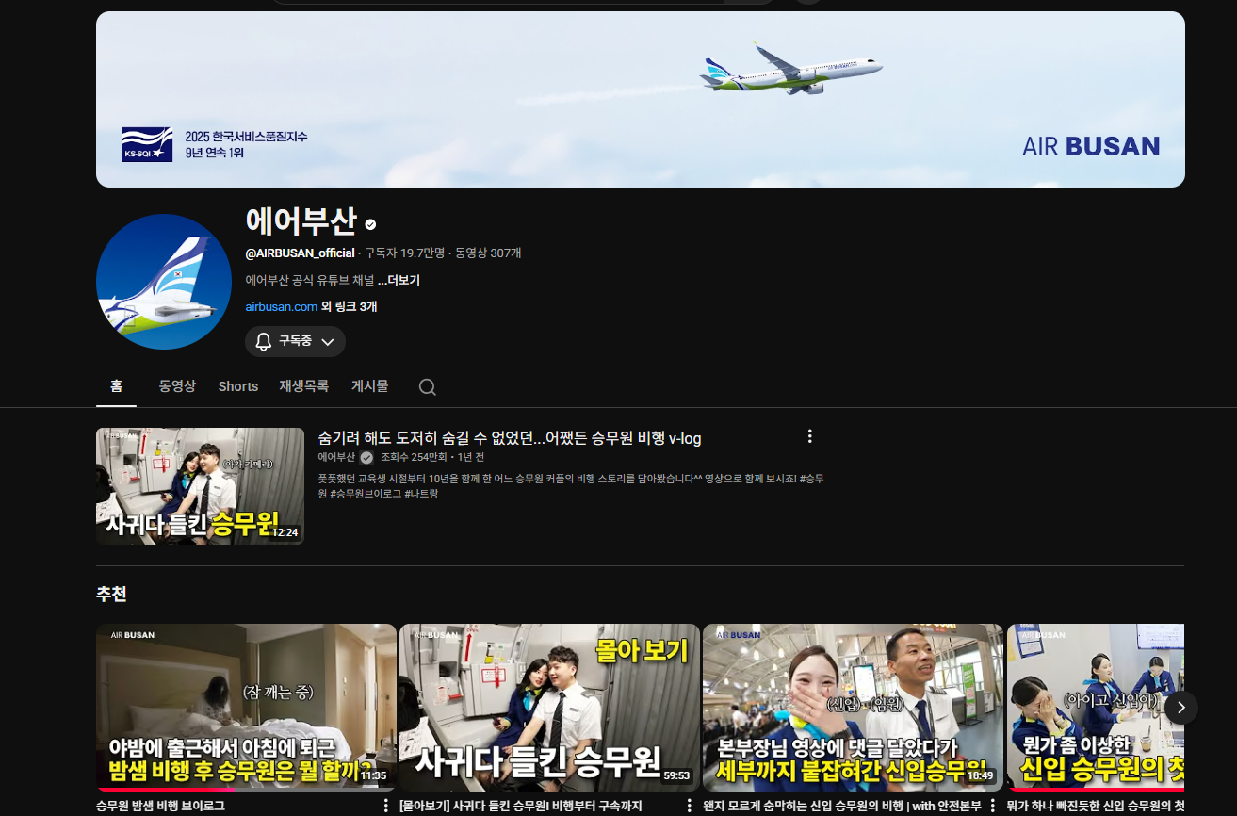Open title 뭔가 하나 빠진듯한 신입 승무원의 첫
This screenshot has height=816, width=1237.
1095,807
